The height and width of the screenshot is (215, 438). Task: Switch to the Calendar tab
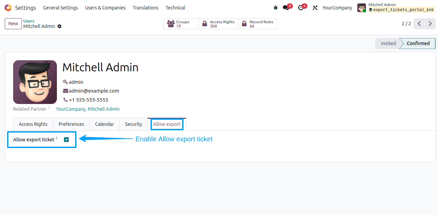coord(104,124)
